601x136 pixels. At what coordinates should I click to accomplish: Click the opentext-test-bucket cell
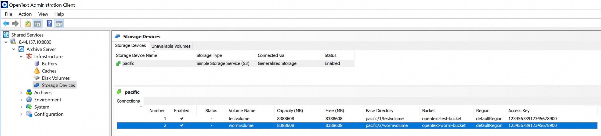pyautogui.click(x=442, y=119)
